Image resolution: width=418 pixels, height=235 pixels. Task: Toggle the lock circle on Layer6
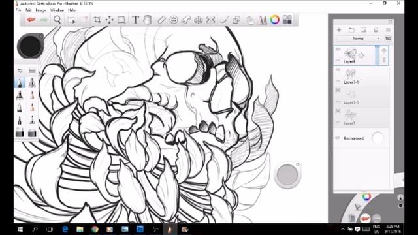tap(338, 61)
